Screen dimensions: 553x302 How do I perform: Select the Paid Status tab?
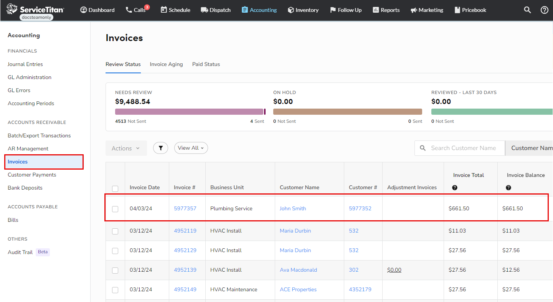click(x=206, y=64)
